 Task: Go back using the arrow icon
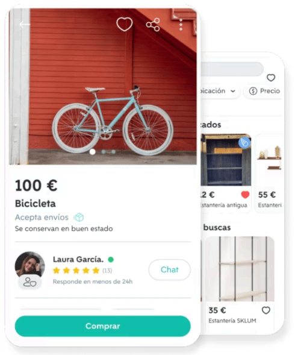(25, 24)
